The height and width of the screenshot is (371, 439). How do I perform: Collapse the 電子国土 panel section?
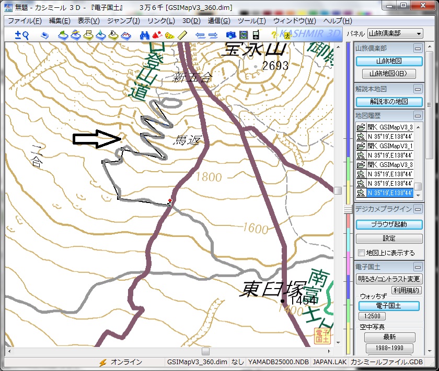[418, 267]
